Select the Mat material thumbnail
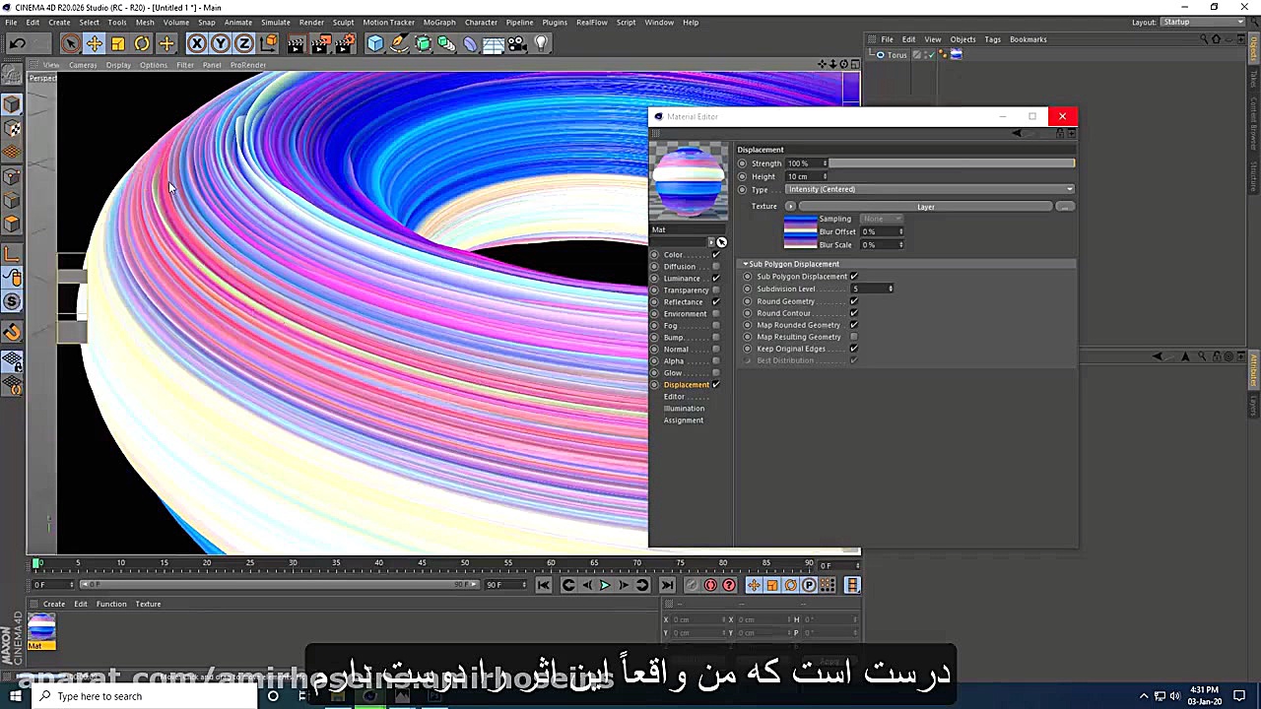Image resolution: width=1261 pixels, height=709 pixels. (41, 630)
